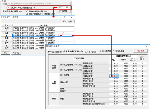This screenshot has height=109, width=150.
Task: Click the キャンセル button
Action: 16,53
